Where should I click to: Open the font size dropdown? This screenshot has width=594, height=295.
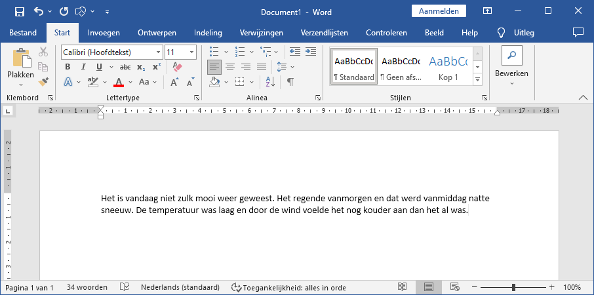click(191, 52)
